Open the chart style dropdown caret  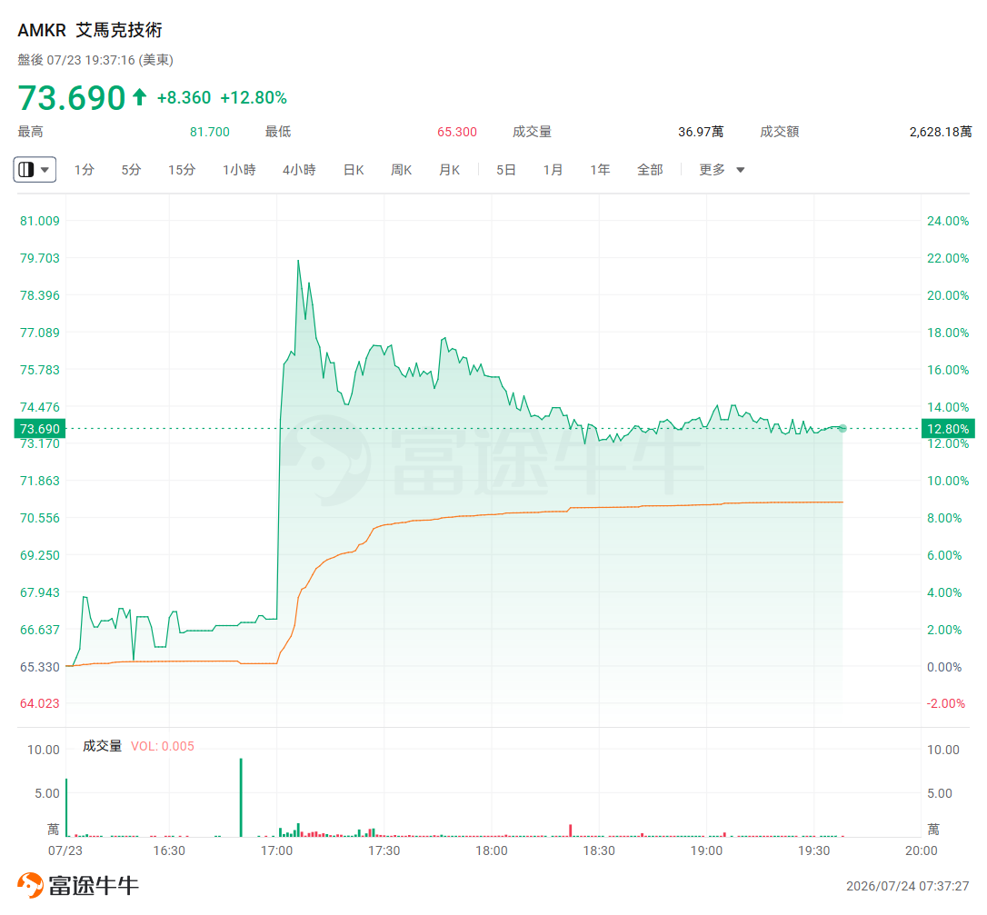pyautogui.click(x=45, y=170)
